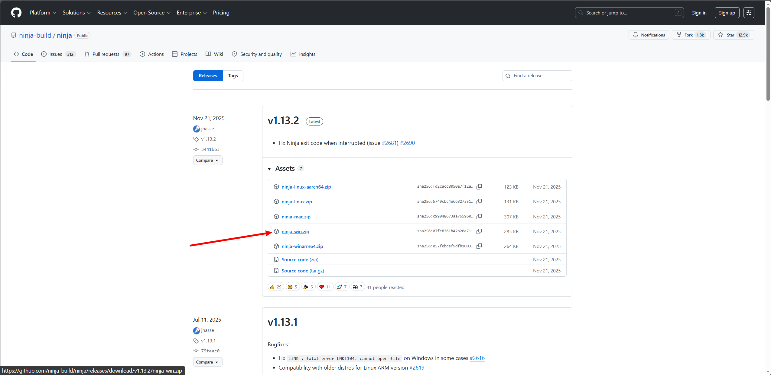
Task: Click the thumbs up reaction button
Action: [x=275, y=287]
